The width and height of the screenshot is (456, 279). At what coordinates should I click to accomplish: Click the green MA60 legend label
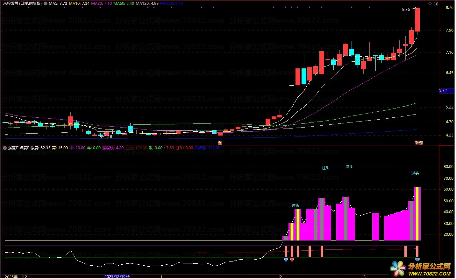click(x=124, y=3)
